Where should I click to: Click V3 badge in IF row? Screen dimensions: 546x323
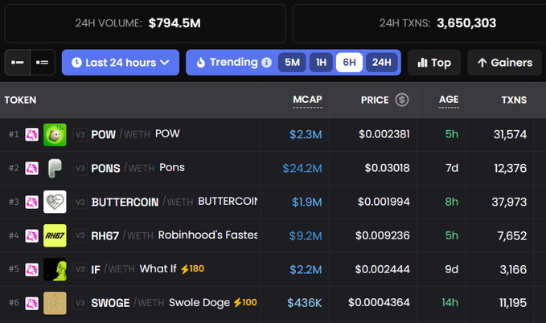(x=80, y=269)
